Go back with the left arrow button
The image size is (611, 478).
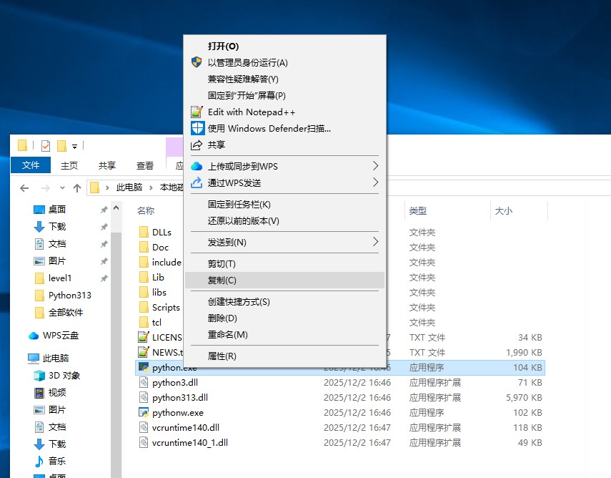pos(24,188)
